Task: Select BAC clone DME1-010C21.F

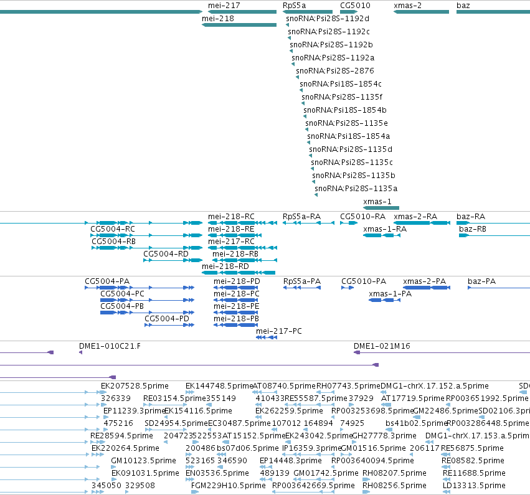Action: click(110, 346)
